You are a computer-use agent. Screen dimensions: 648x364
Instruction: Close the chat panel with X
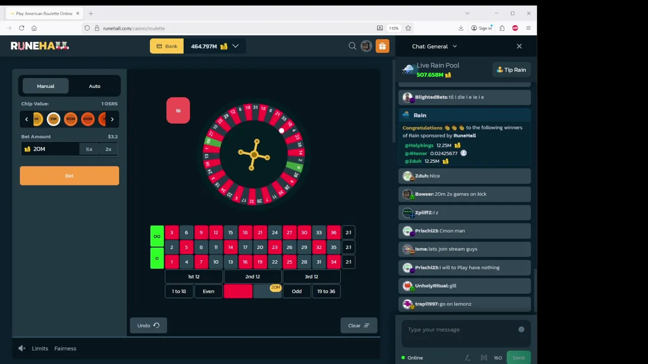[x=519, y=46]
